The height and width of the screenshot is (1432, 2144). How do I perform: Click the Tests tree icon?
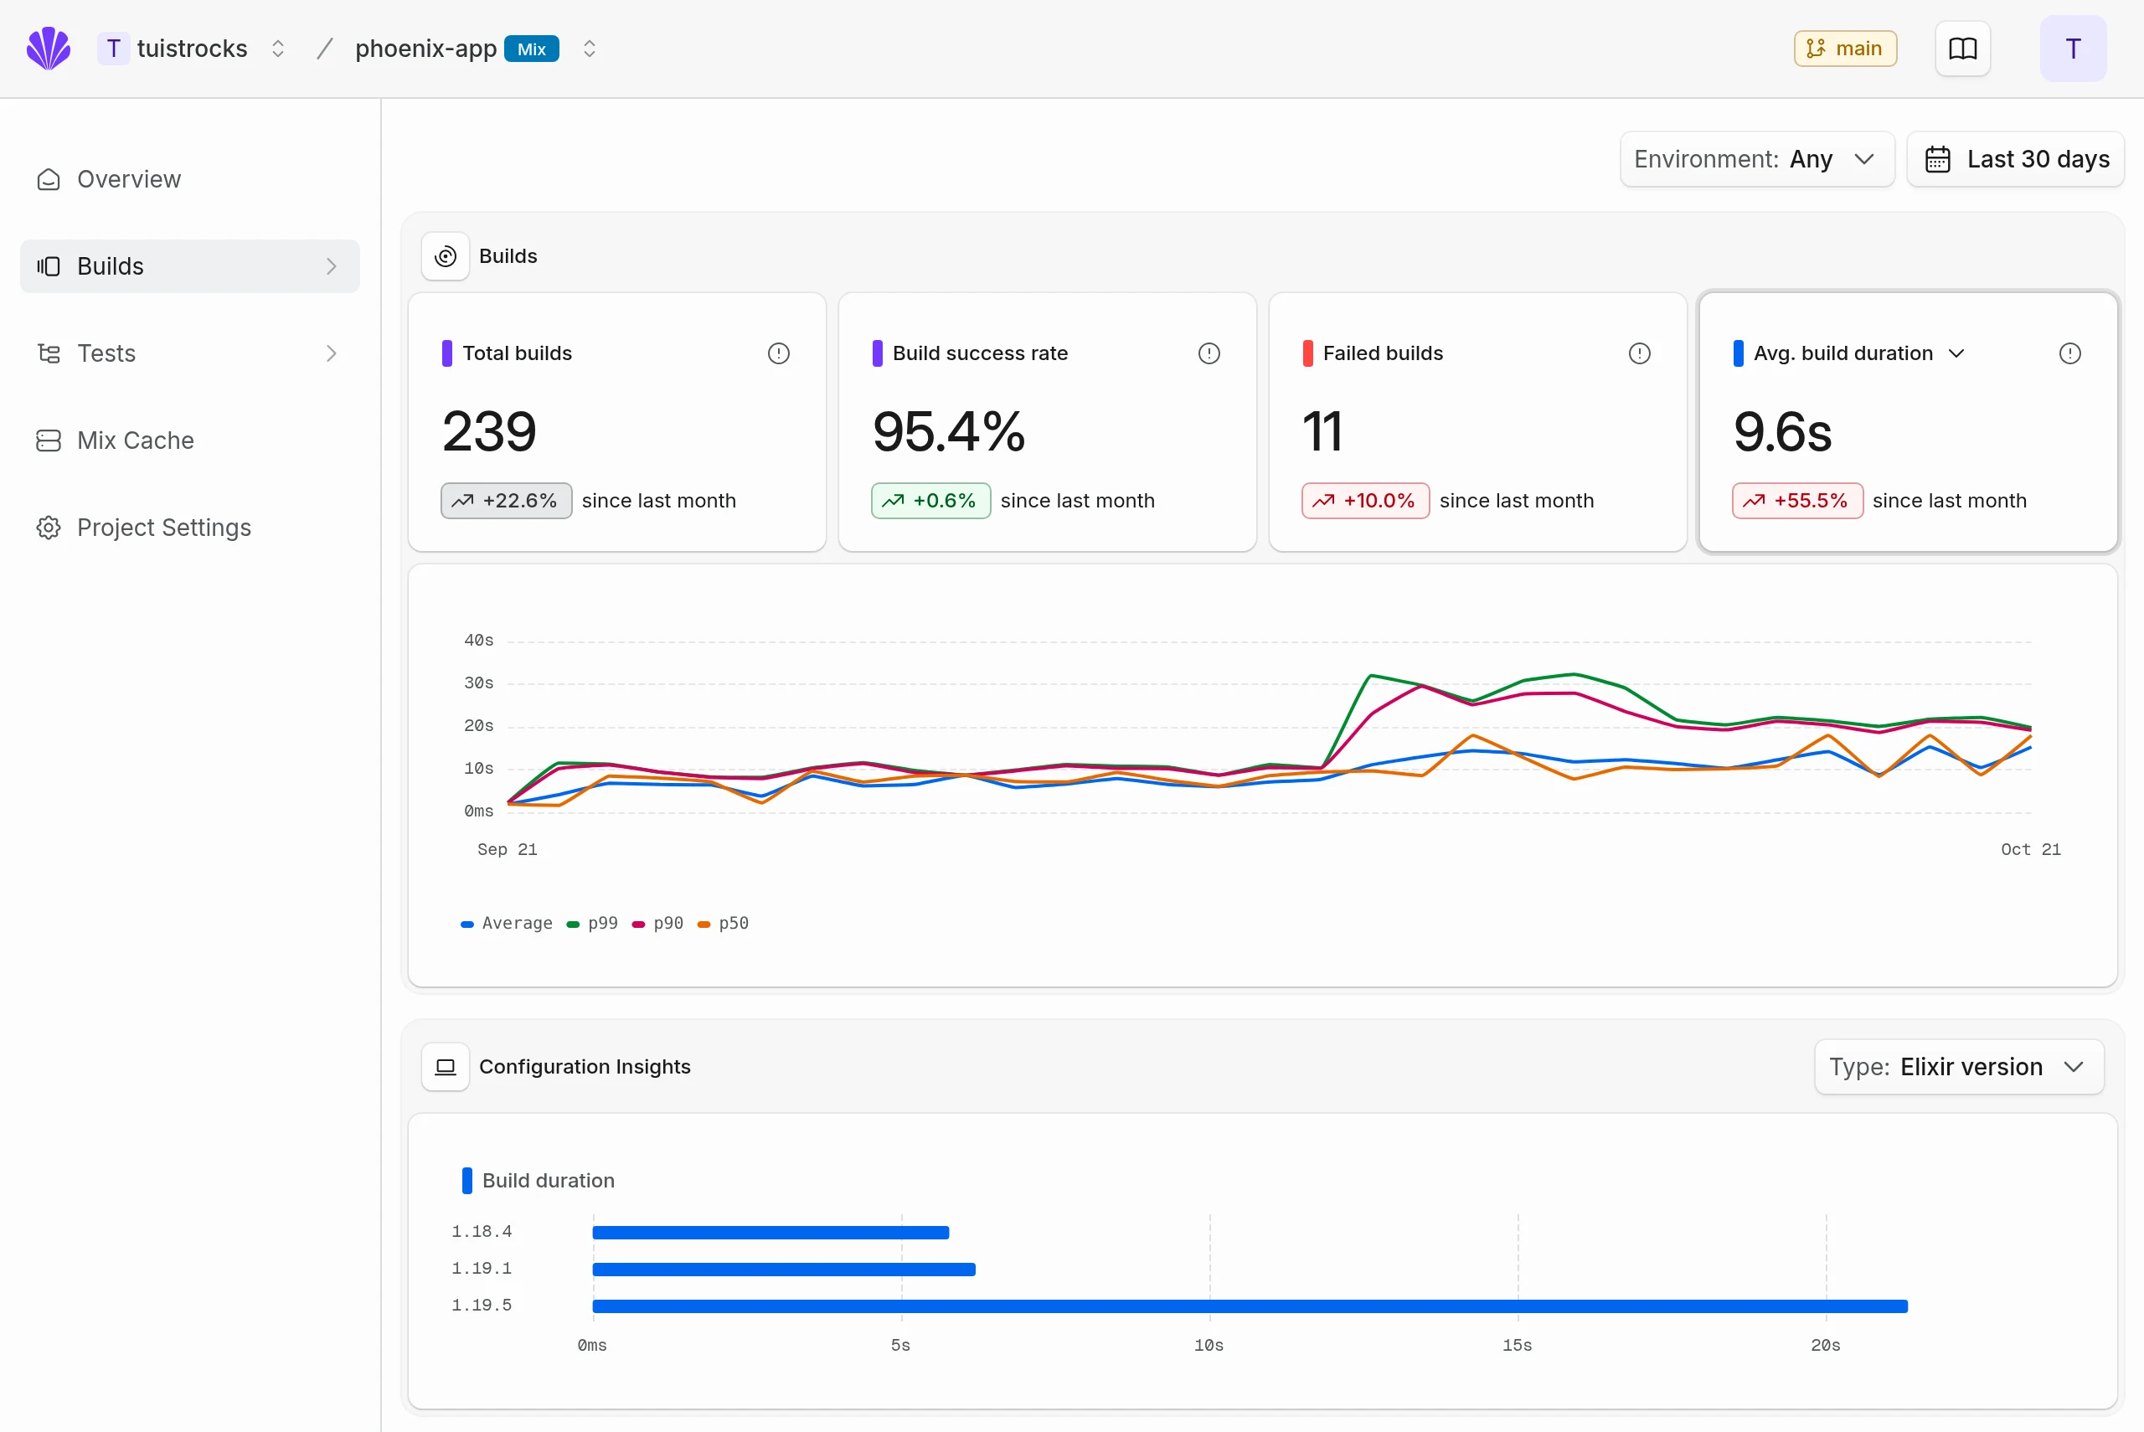click(x=49, y=353)
